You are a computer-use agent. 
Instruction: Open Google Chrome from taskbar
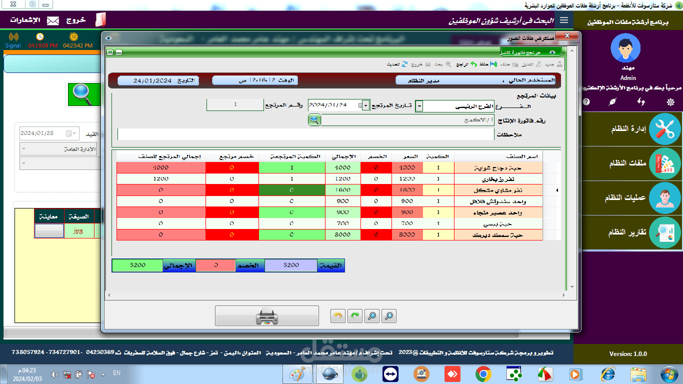[483, 374]
